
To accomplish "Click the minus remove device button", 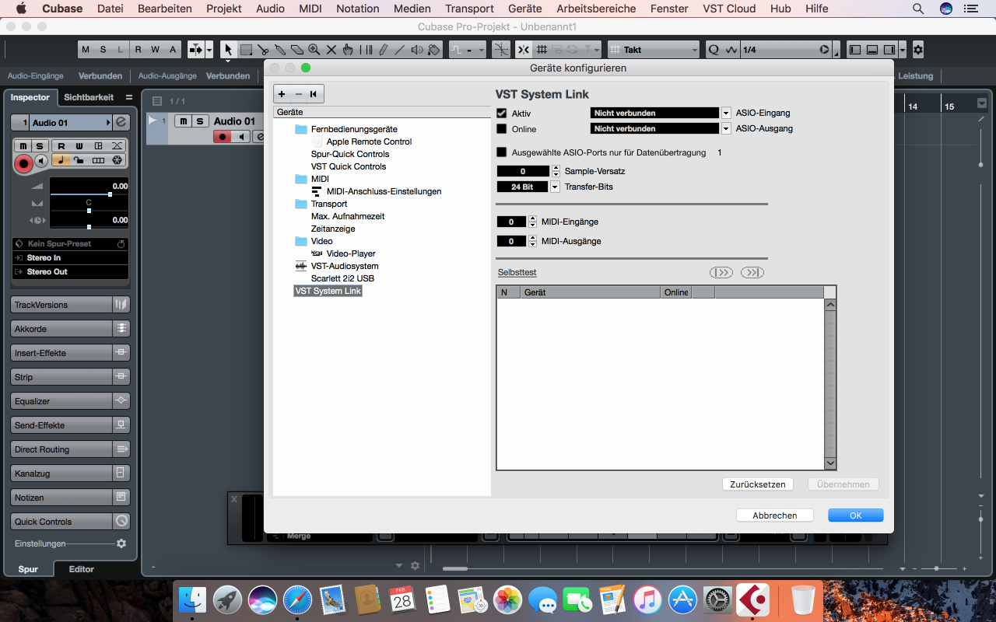I will pos(298,94).
